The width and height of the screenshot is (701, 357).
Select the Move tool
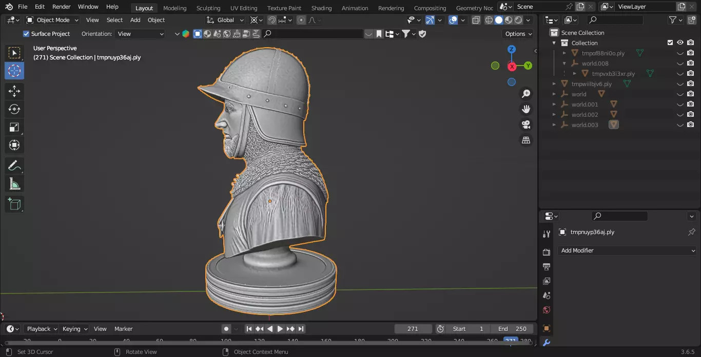coord(14,91)
